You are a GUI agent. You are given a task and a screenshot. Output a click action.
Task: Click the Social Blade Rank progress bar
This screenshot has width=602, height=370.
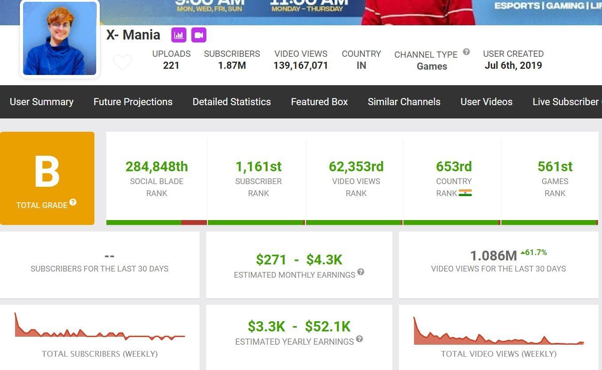point(156,223)
